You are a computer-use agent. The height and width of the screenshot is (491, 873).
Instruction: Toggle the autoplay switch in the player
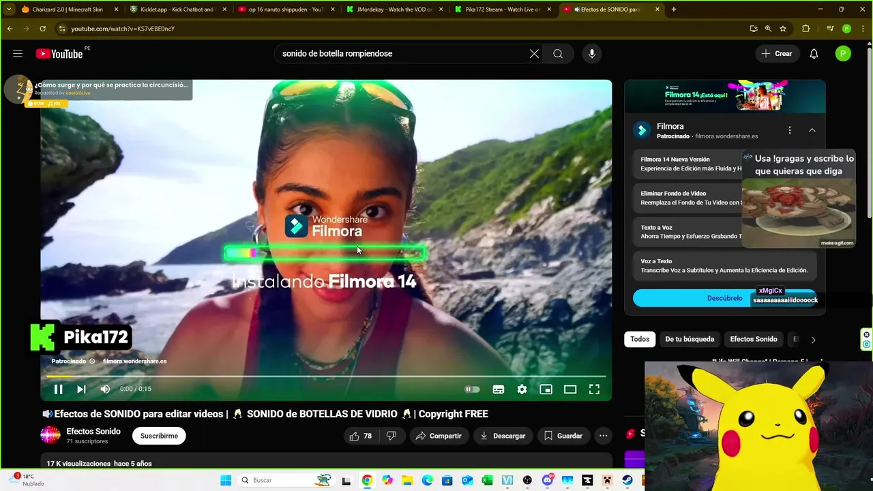click(472, 389)
